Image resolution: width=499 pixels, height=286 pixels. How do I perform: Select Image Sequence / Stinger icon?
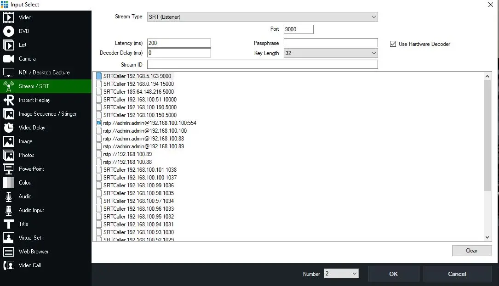coord(9,114)
